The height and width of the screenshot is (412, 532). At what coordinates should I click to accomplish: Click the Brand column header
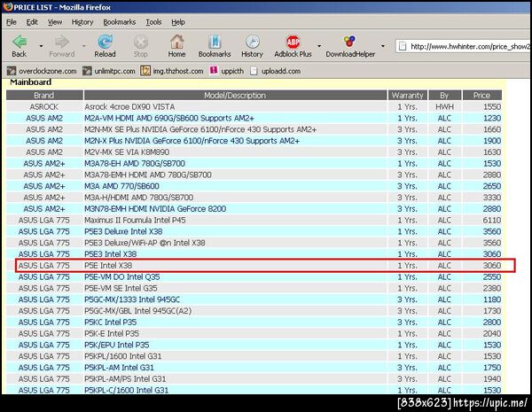(44, 96)
